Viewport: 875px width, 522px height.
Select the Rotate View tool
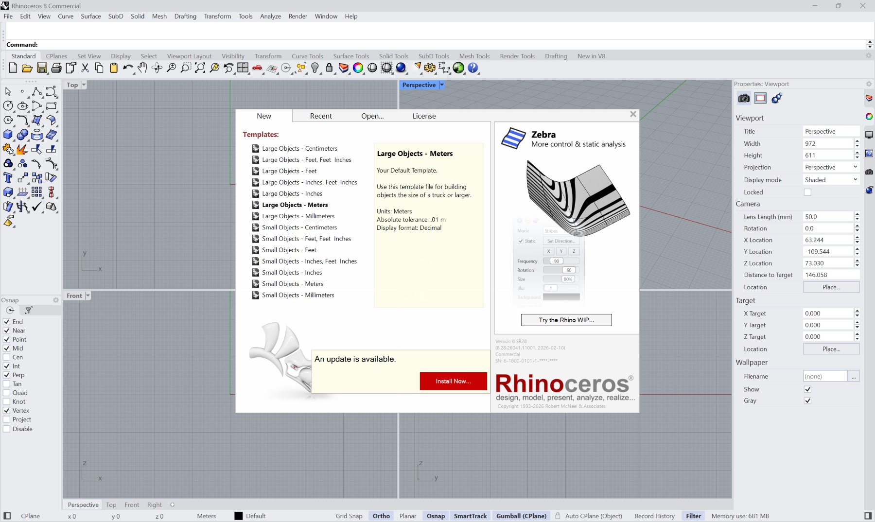(x=157, y=68)
